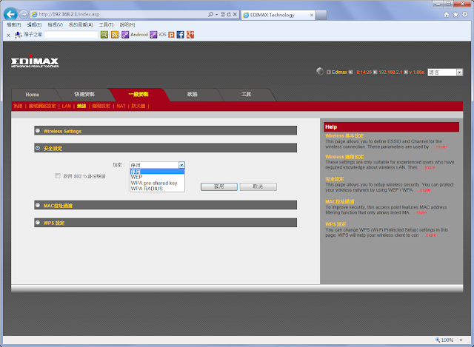Click the search magnifier in address bar
The height and width of the screenshot is (347, 474).
point(210,14)
